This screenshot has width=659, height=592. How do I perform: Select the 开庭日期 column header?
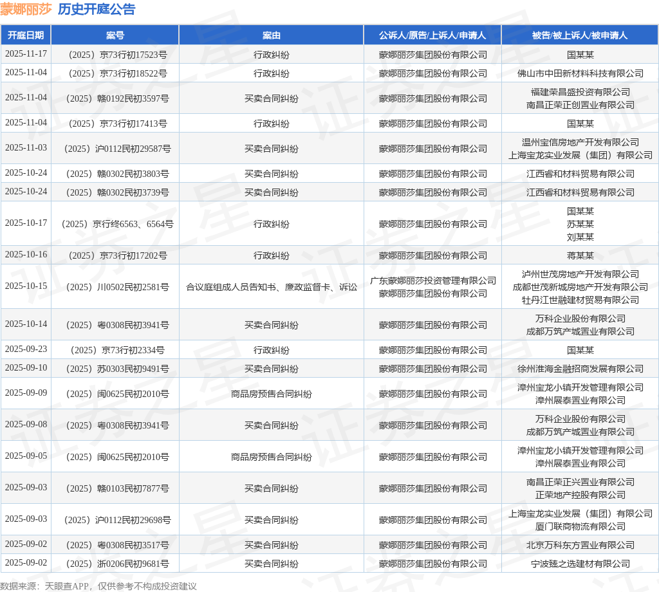pos(26,35)
